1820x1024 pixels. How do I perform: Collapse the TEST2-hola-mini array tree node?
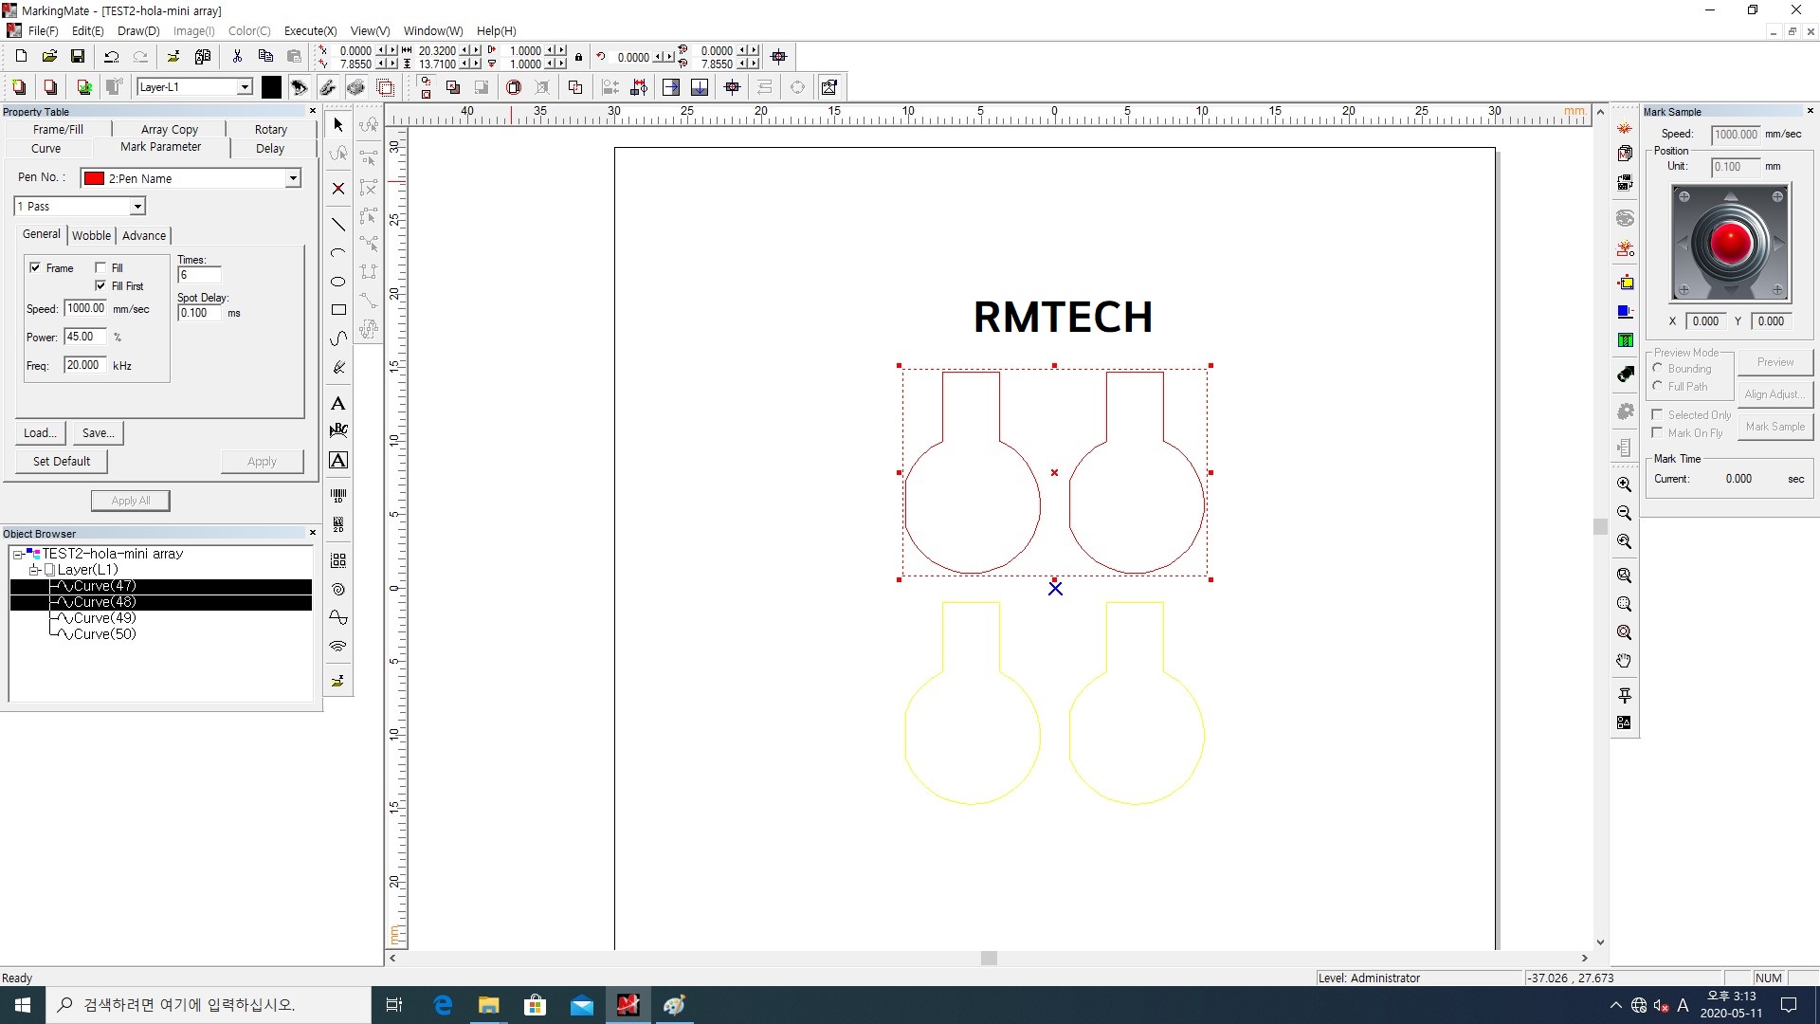pos(17,554)
